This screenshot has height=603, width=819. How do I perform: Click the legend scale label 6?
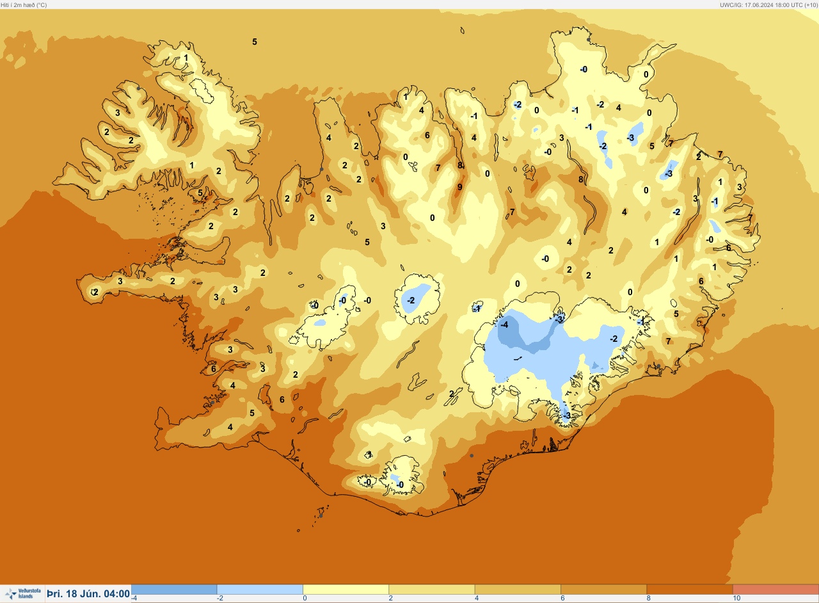(563, 598)
